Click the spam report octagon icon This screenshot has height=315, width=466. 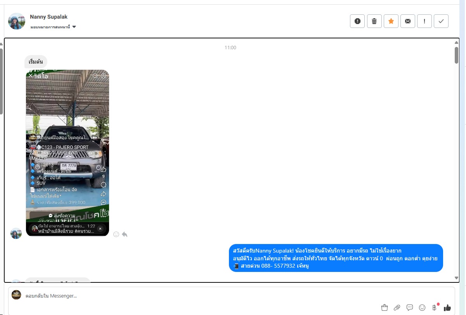(x=357, y=21)
